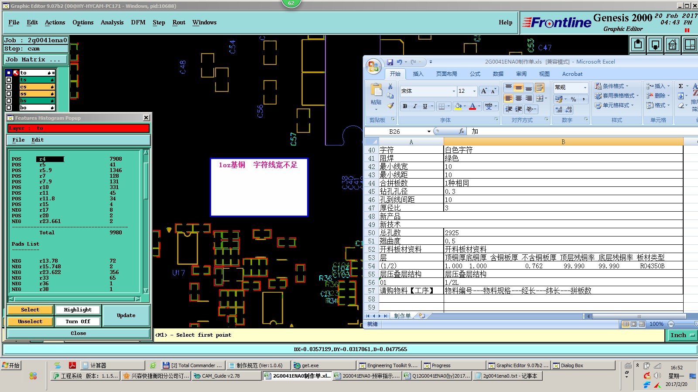Screen dimensions: 698x392
Task: Open the Actions menu in Genesis
Action: (55, 22)
